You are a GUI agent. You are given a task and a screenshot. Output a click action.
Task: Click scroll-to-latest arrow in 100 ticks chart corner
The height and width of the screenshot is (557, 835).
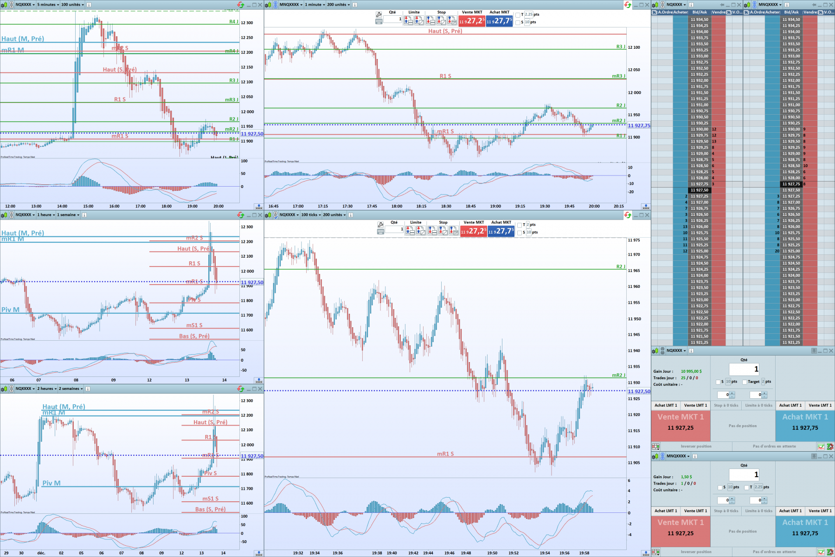[645, 553]
